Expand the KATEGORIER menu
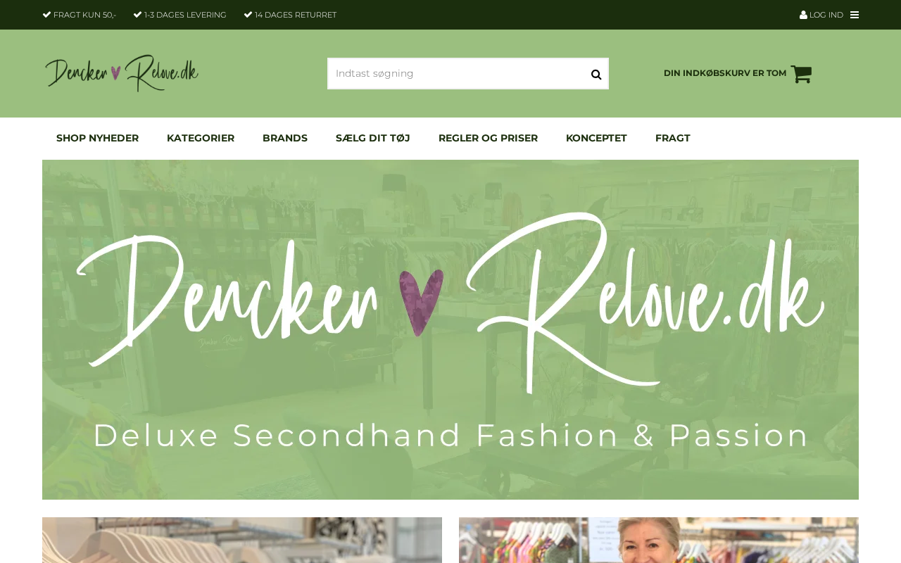 point(201,138)
